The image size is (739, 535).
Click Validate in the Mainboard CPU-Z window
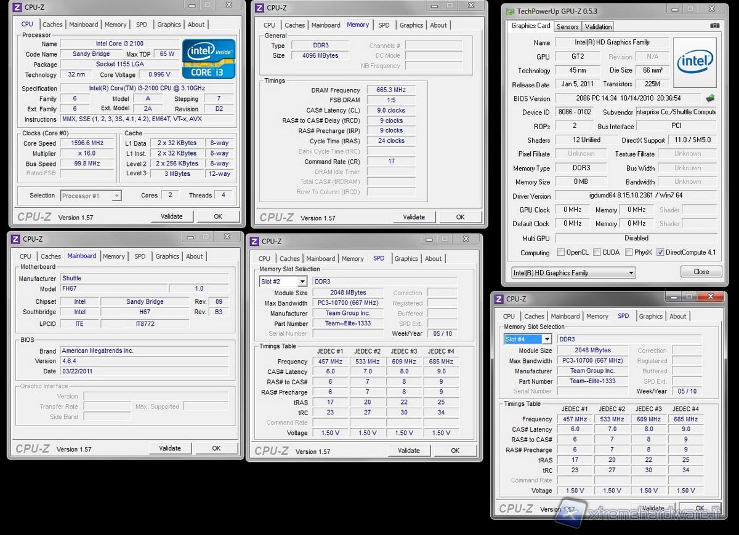170,448
